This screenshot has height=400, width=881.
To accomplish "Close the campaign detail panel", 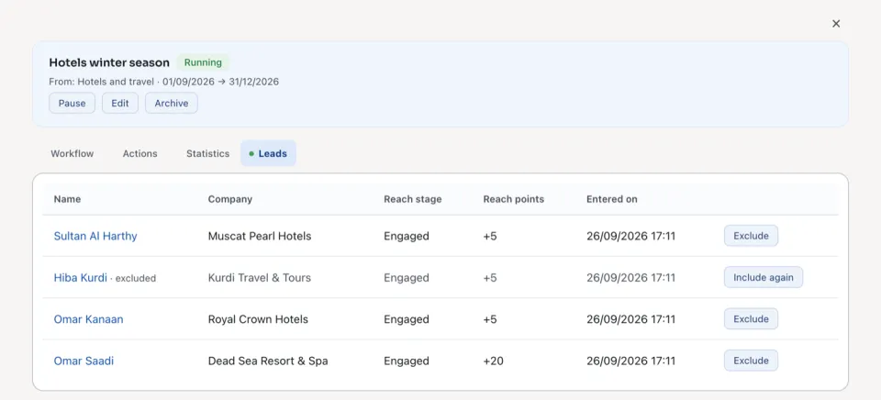I will (836, 24).
